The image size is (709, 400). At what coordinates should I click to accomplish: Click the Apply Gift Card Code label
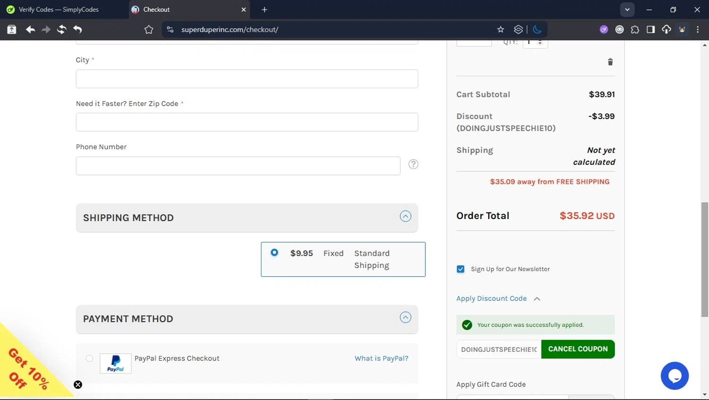click(491, 384)
